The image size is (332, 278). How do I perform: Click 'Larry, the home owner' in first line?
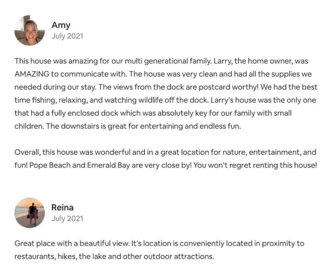point(253,61)
